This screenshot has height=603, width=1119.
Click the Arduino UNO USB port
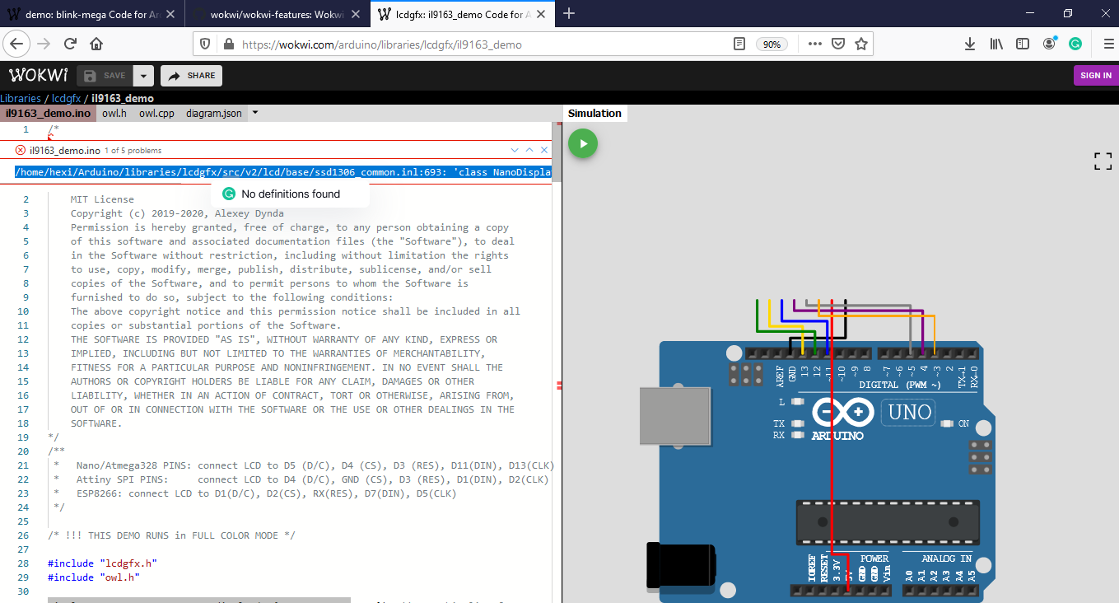tap(677, 417)
